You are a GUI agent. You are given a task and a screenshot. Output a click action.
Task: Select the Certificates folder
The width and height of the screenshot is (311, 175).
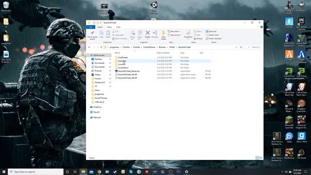click(x=123, y=57)
